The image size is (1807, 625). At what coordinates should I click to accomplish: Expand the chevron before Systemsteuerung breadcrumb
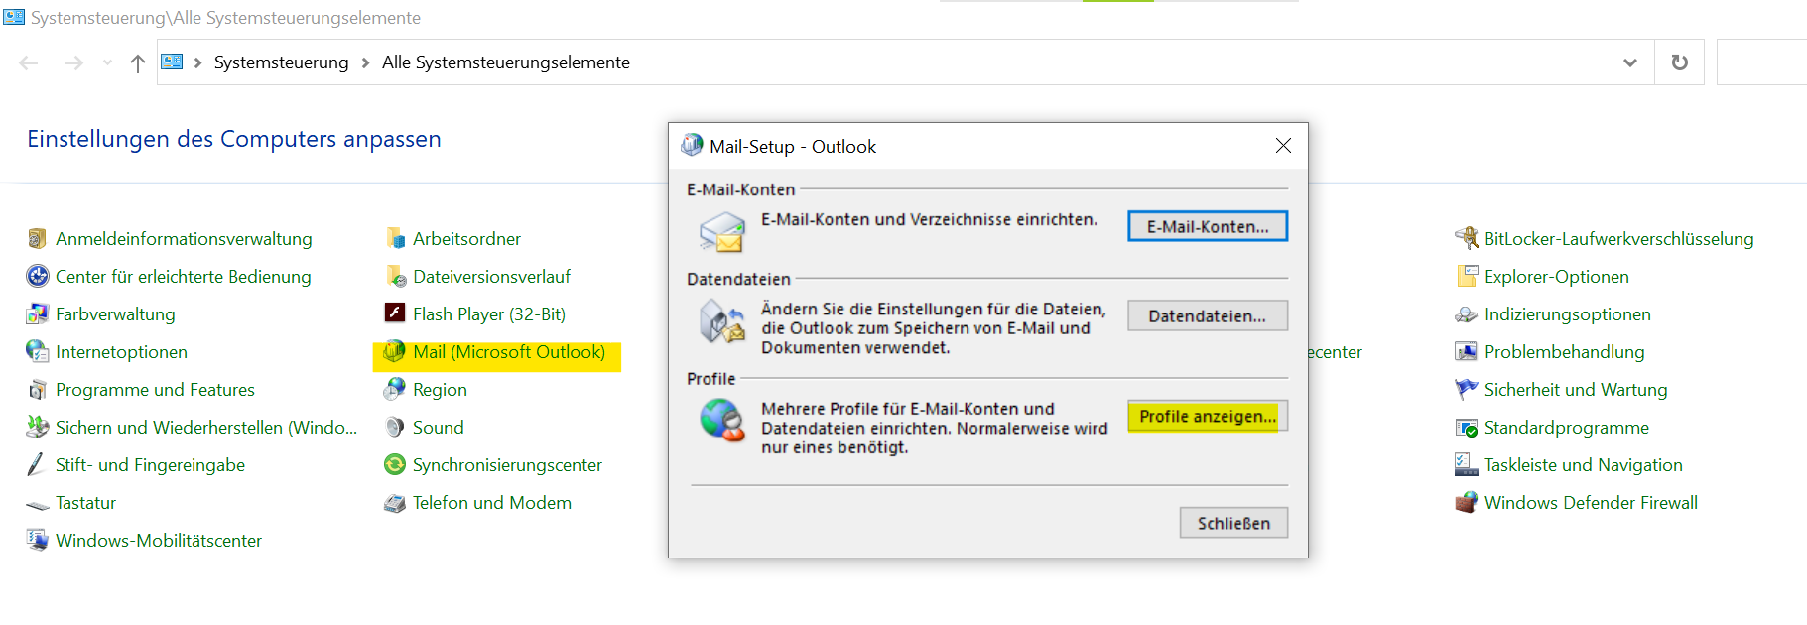(197, 62)
